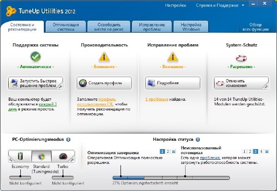Click the Поддержка системы heading

(36, 45)
